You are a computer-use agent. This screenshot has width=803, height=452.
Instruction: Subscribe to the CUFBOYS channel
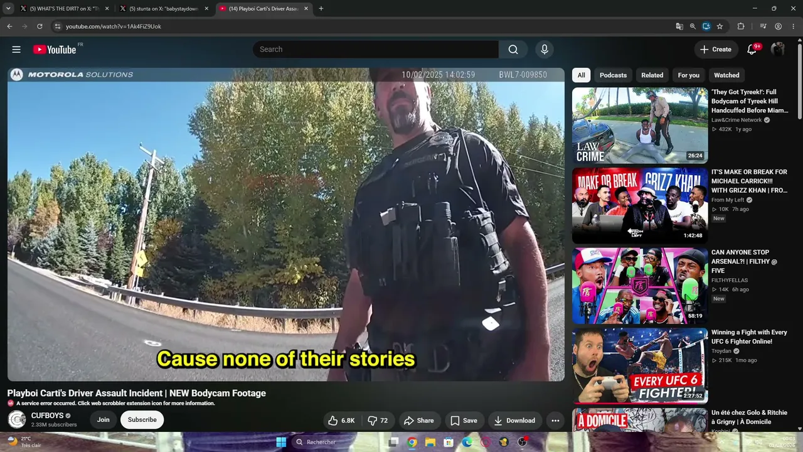(x=142, y=420)
